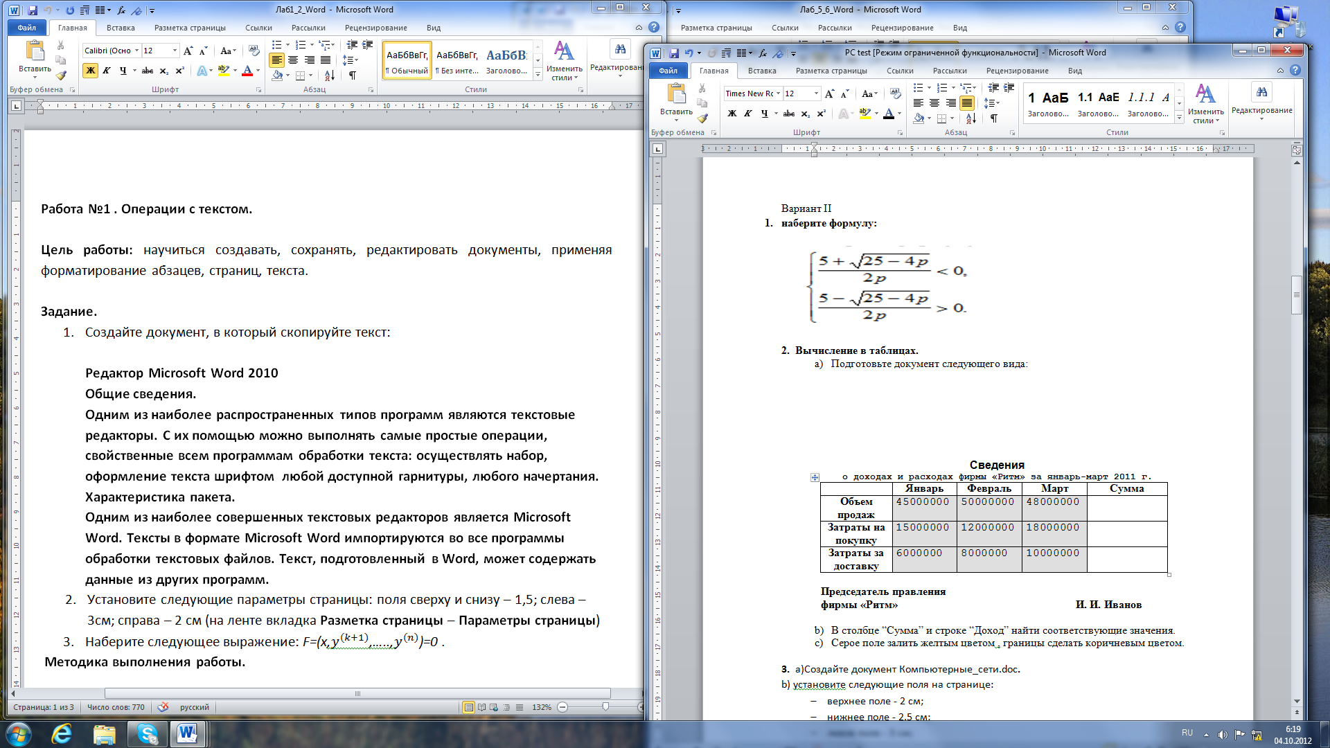This screenshot has height=748, width=1330.
Task: Open font name dropdown Calibri in Лаб1_2_Word
Action: 136,51
